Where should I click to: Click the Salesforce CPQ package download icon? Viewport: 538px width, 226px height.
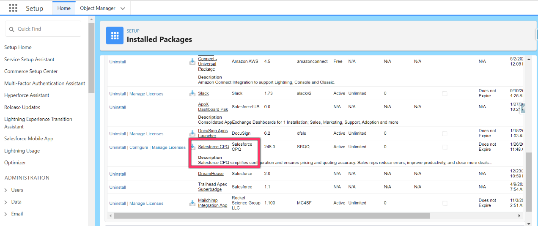(x=192, y=147)
